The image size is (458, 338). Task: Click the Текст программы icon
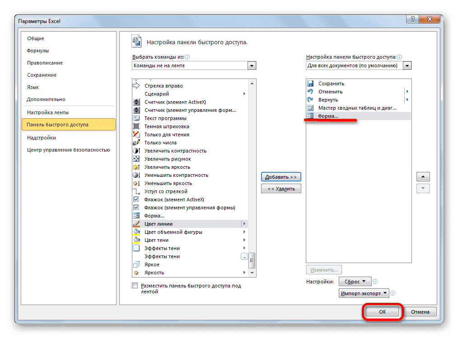tap(136, 118)
